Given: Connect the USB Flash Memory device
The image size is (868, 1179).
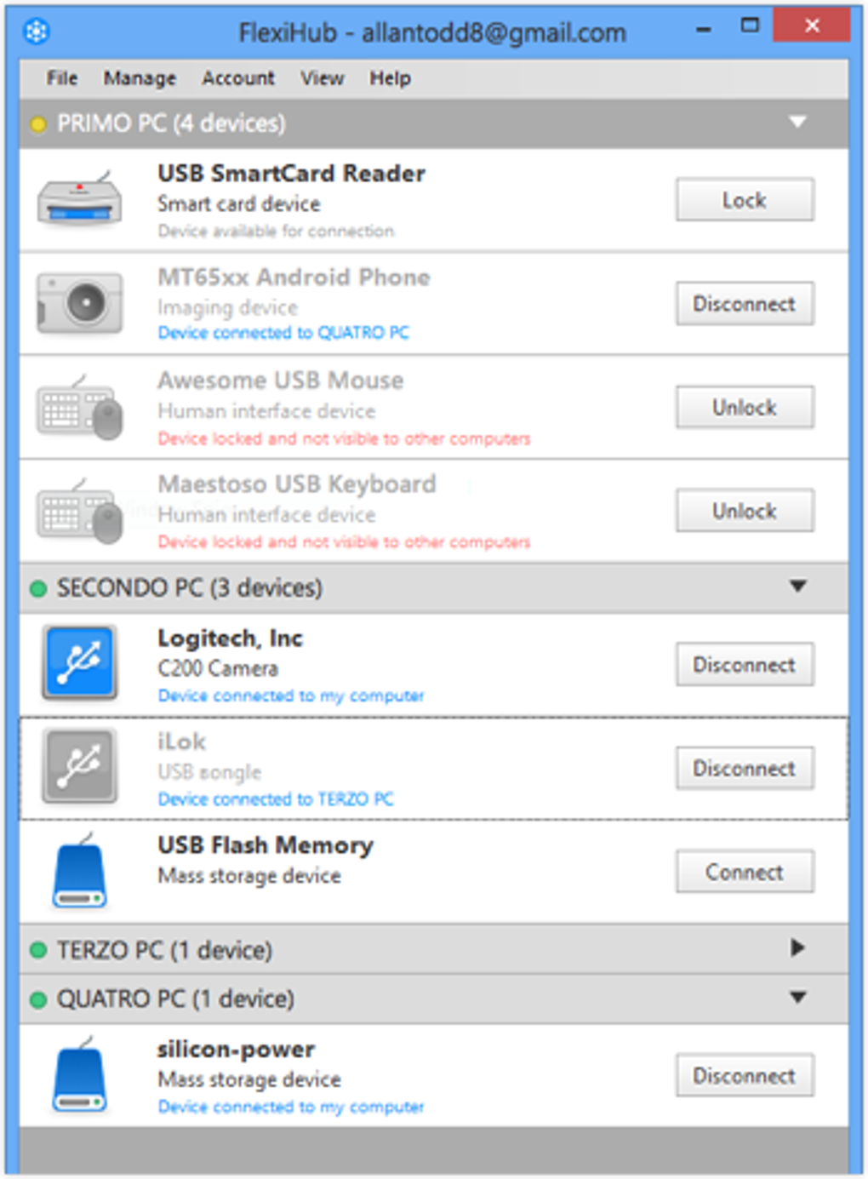Looking at the screenshot, I should click(745, 872).
